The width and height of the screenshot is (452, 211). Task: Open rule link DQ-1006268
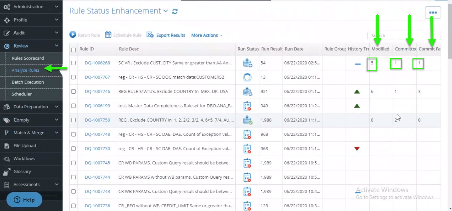pyautogui.click(x=97, y=63)
